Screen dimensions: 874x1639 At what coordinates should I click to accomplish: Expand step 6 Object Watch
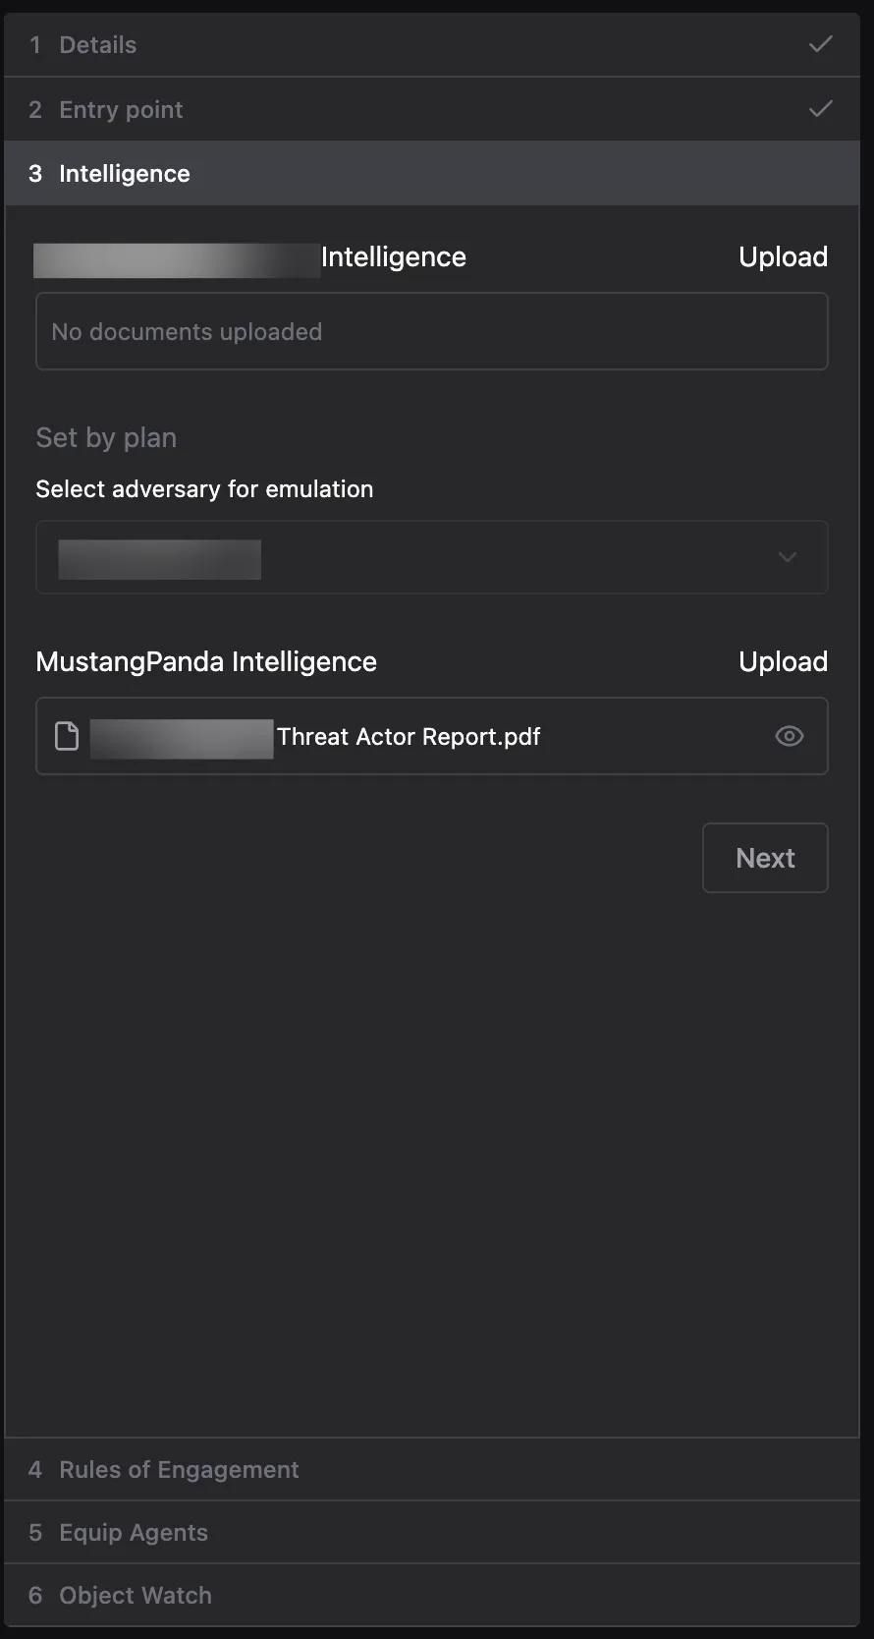point(432,1595)
